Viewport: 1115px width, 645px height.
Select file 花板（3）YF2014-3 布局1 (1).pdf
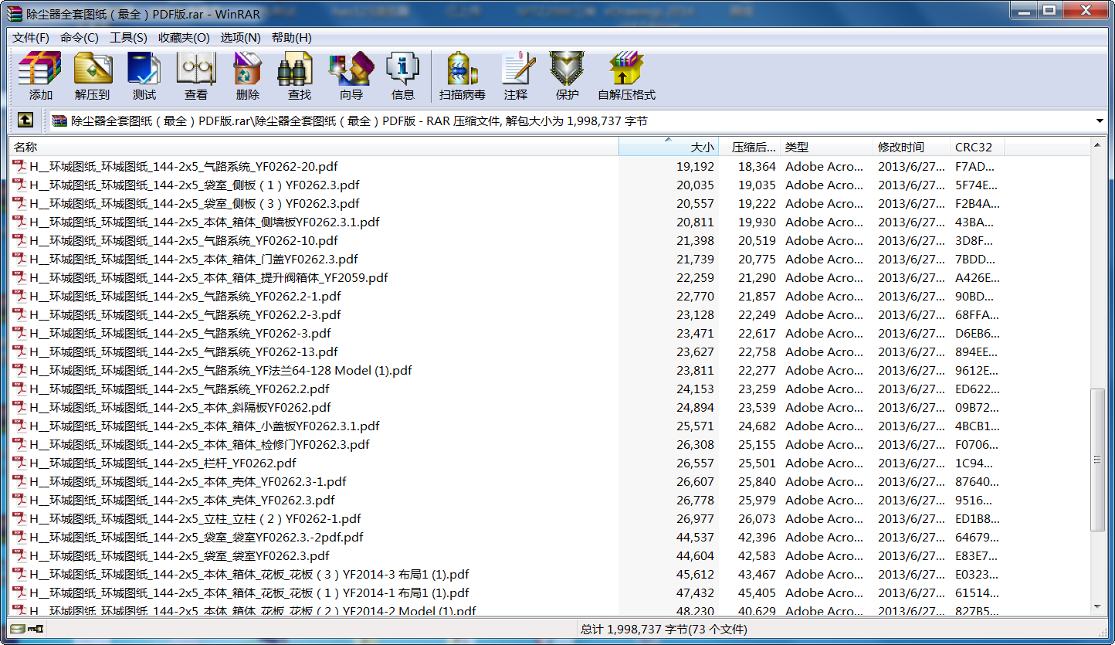(x=249, y=574)
